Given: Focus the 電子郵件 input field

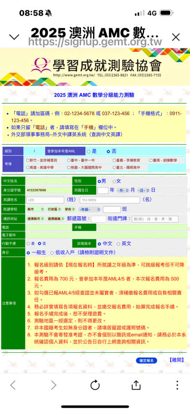Looking at the screenshot, I should [x=107, y=235].
